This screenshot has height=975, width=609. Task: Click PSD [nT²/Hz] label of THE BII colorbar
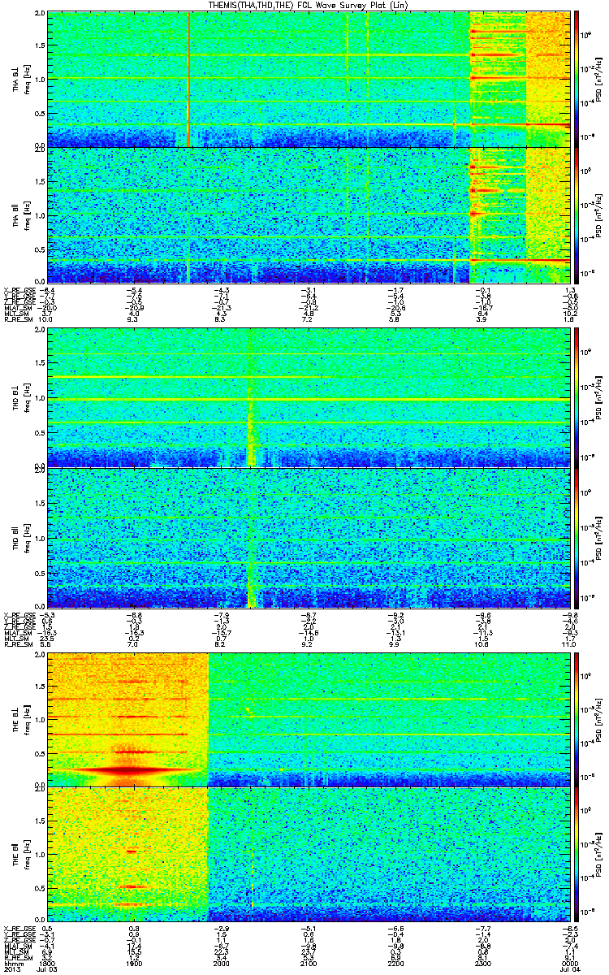coord(598,853)
